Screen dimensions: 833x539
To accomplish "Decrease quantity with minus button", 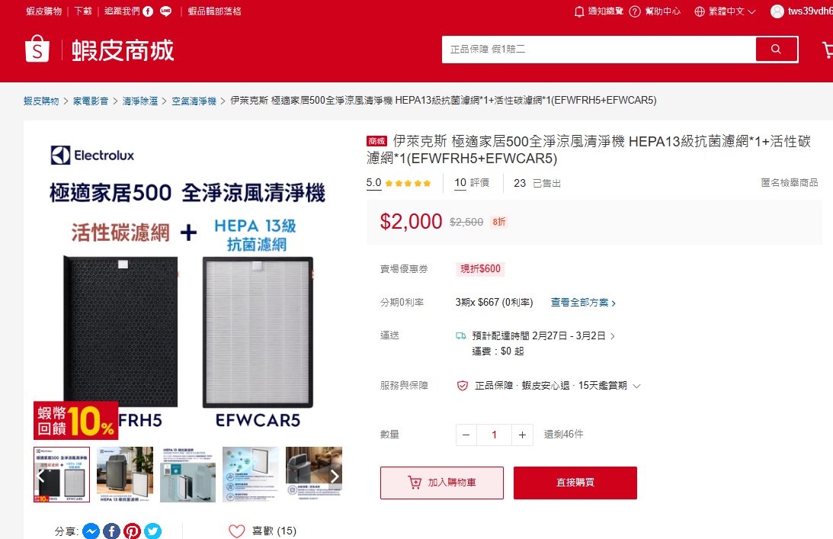I will pyautogui.click(x=466, y=435).
